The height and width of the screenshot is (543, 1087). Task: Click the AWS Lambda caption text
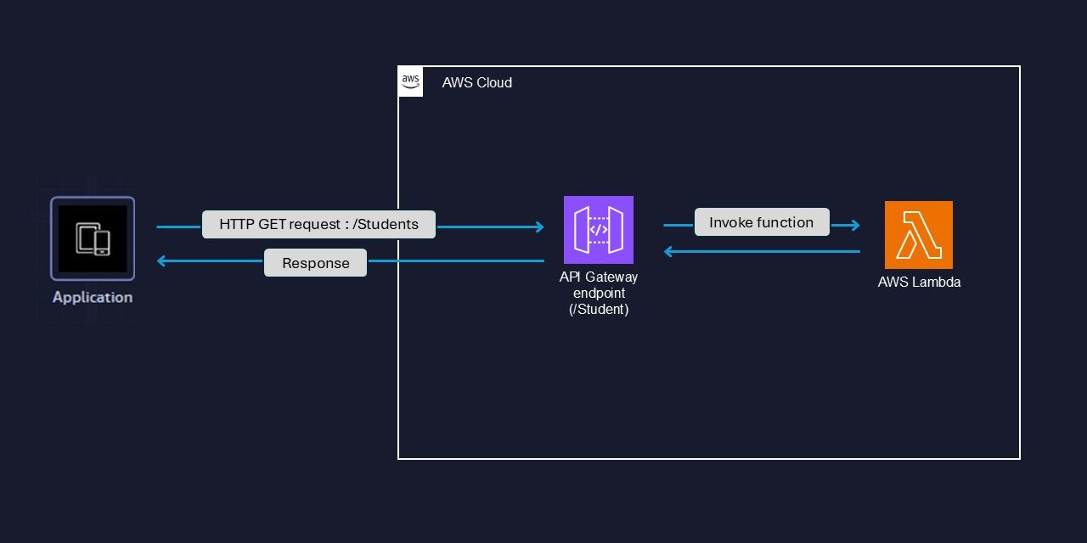pyautogui.click(x=919, y=282)
